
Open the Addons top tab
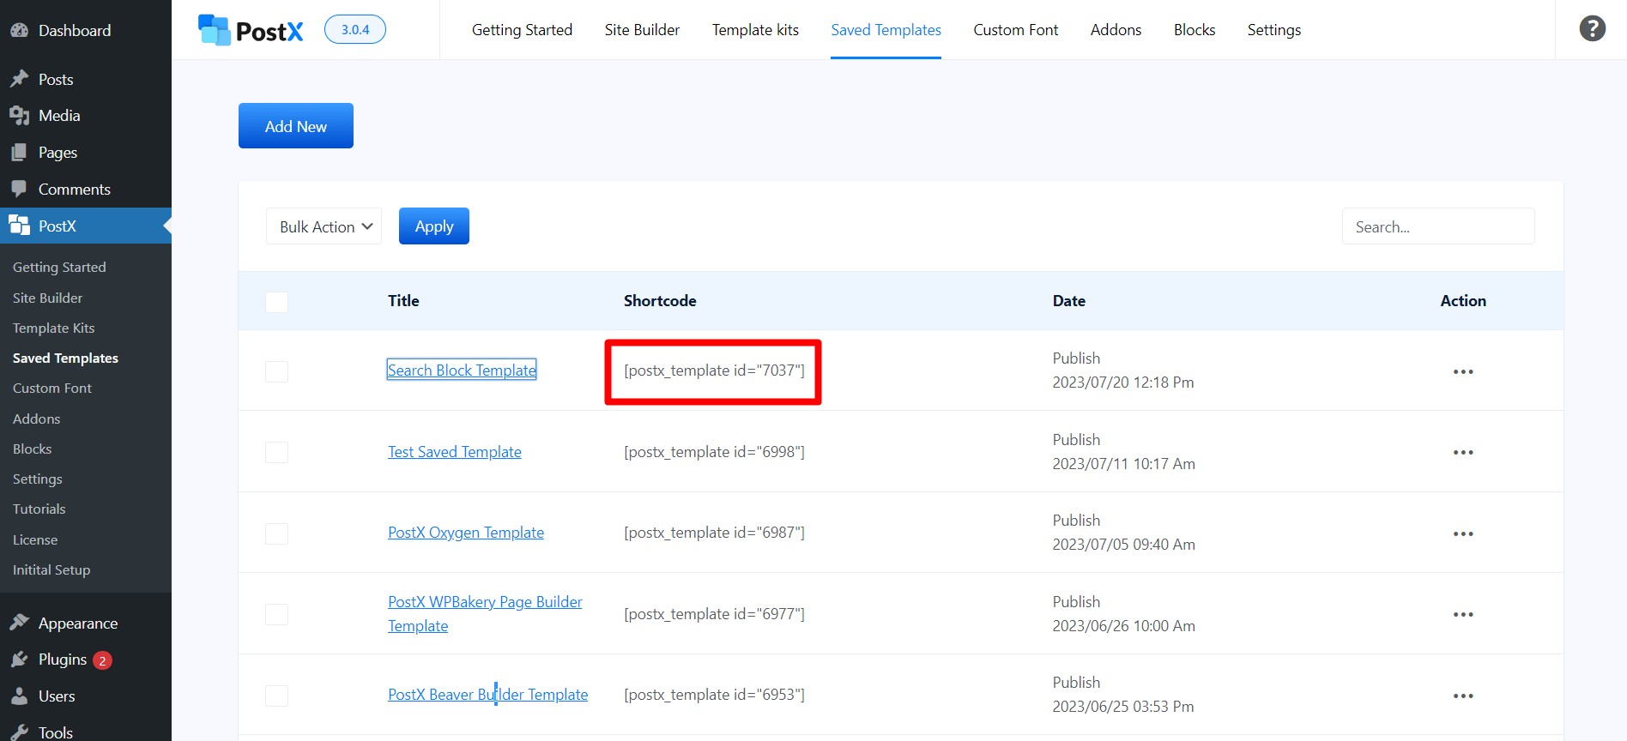[1116, 30]
